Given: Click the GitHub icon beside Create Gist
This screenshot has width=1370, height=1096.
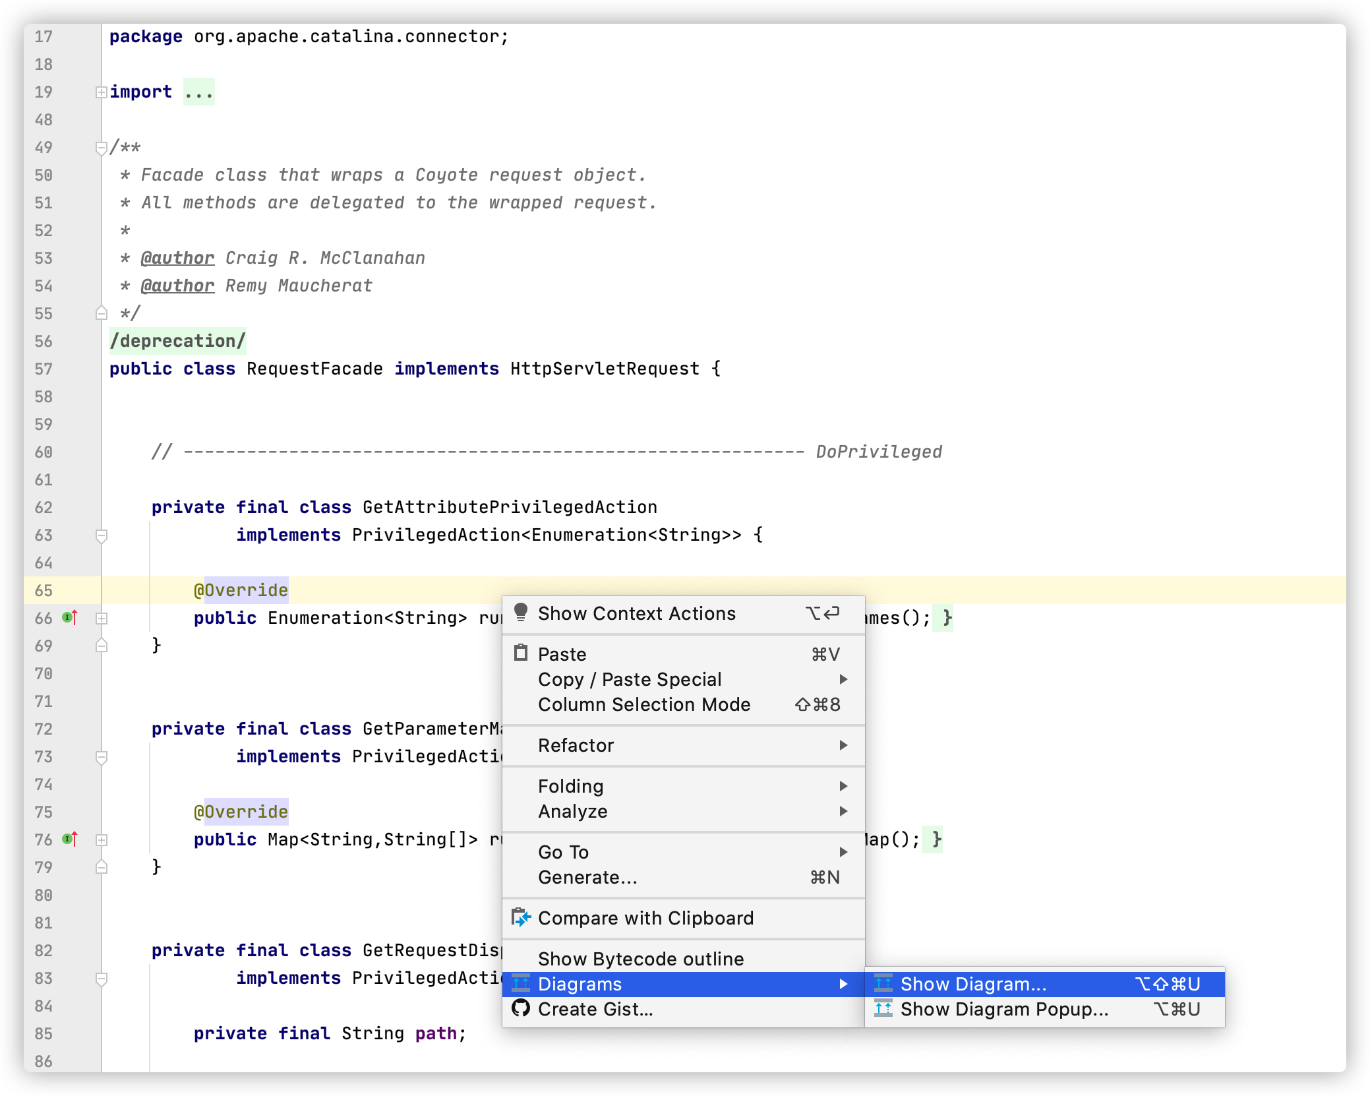Looking at the screenshot, I should (521, 1008).
